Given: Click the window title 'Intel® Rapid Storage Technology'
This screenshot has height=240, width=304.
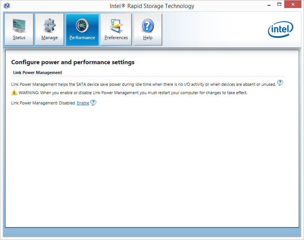Looking at the screenshot, I should (152, 6).
